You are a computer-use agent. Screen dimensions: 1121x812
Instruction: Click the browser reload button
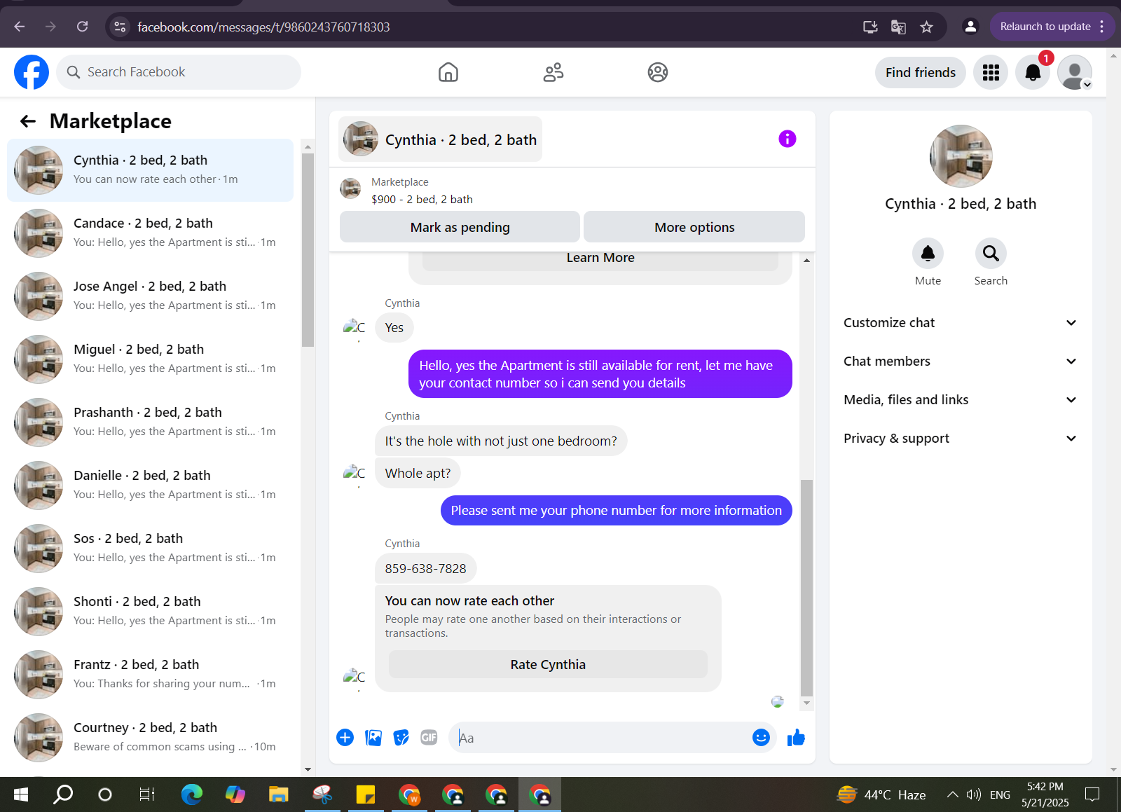point(82,27)
